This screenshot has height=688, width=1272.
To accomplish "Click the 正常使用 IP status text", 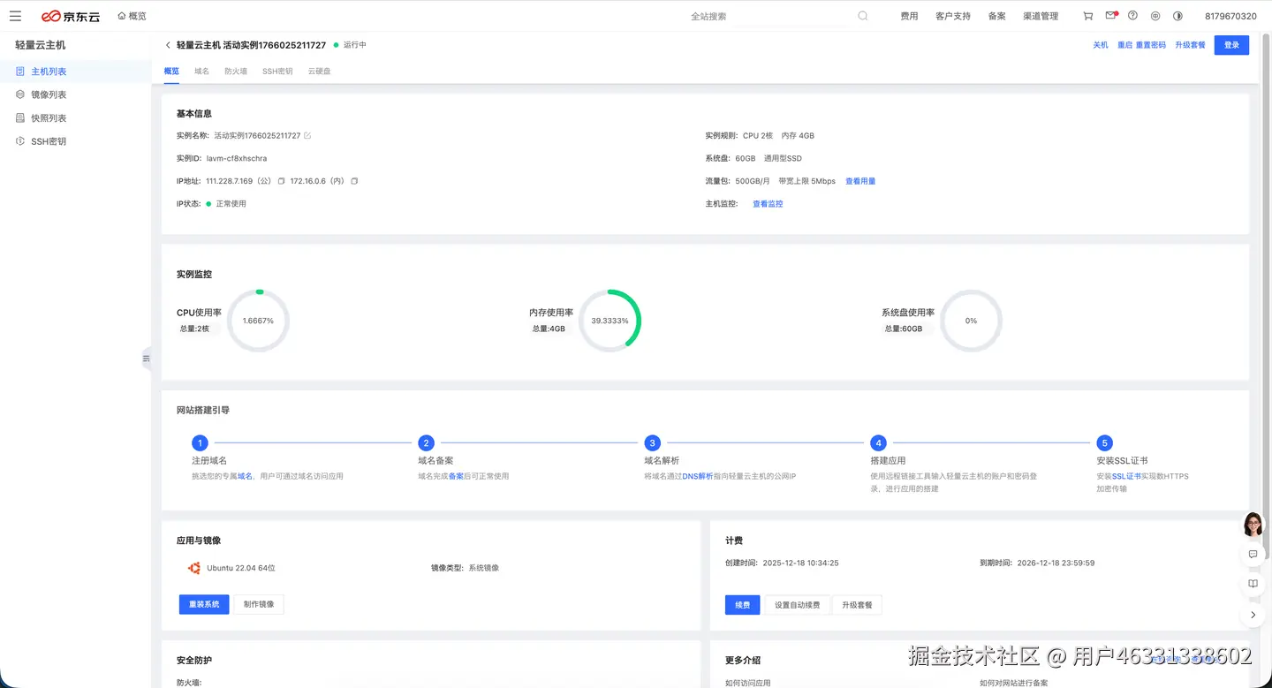I will [x=231, y=204].
